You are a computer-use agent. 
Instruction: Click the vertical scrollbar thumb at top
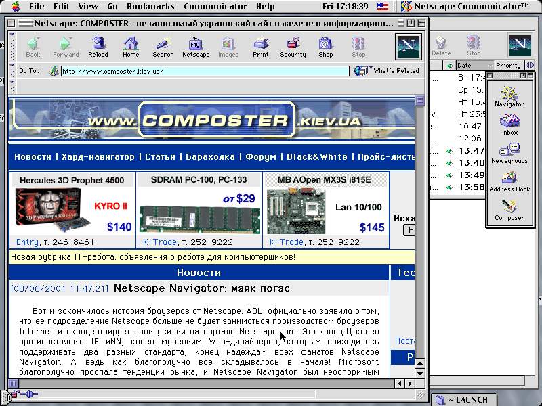pos(420,100)
